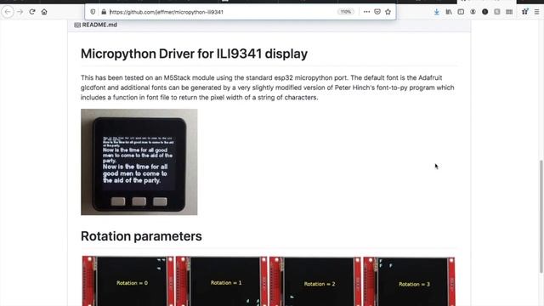The image size is (544, 306).
Task: Open the Rotation = 2 display image
Action: 315,281
